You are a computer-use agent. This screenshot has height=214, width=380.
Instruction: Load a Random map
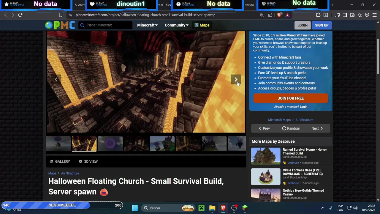[291, 128]
